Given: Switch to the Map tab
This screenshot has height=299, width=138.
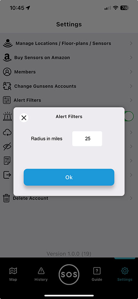Looking at the screenshot, I should (13, 274).
